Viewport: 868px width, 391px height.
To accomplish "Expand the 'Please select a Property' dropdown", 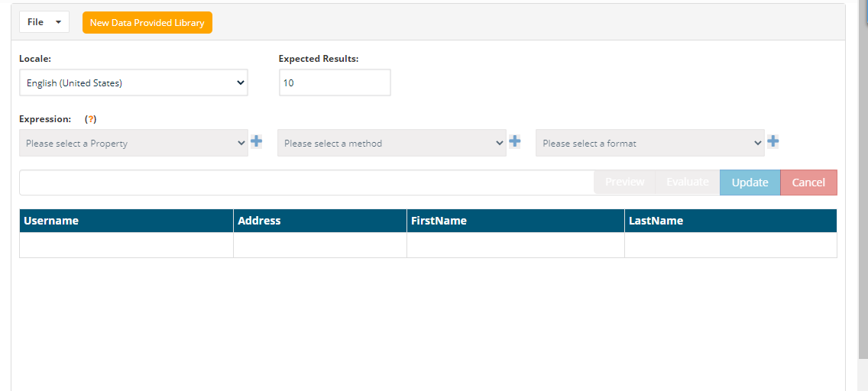I will pyautogui.click(x=134, y=143).
